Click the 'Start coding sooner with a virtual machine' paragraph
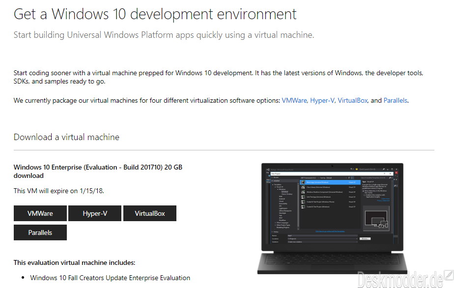This screenshot has height=288, width=454. click(x=218, y=77)
